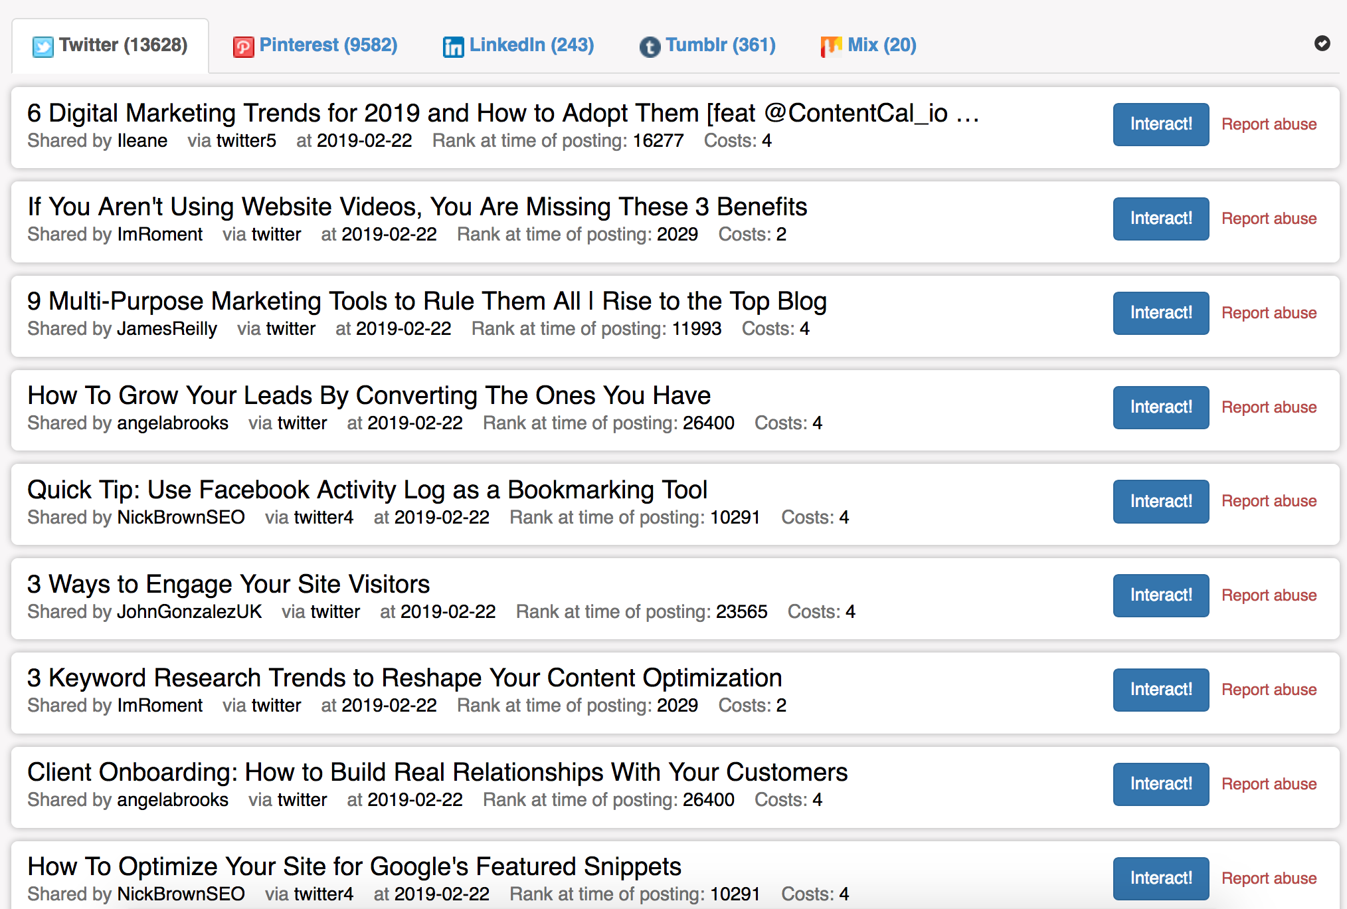Viewport: 1347px width, 909px height.
Task: Click the Twitter bird icon in tab
Action: coord(43,47)
